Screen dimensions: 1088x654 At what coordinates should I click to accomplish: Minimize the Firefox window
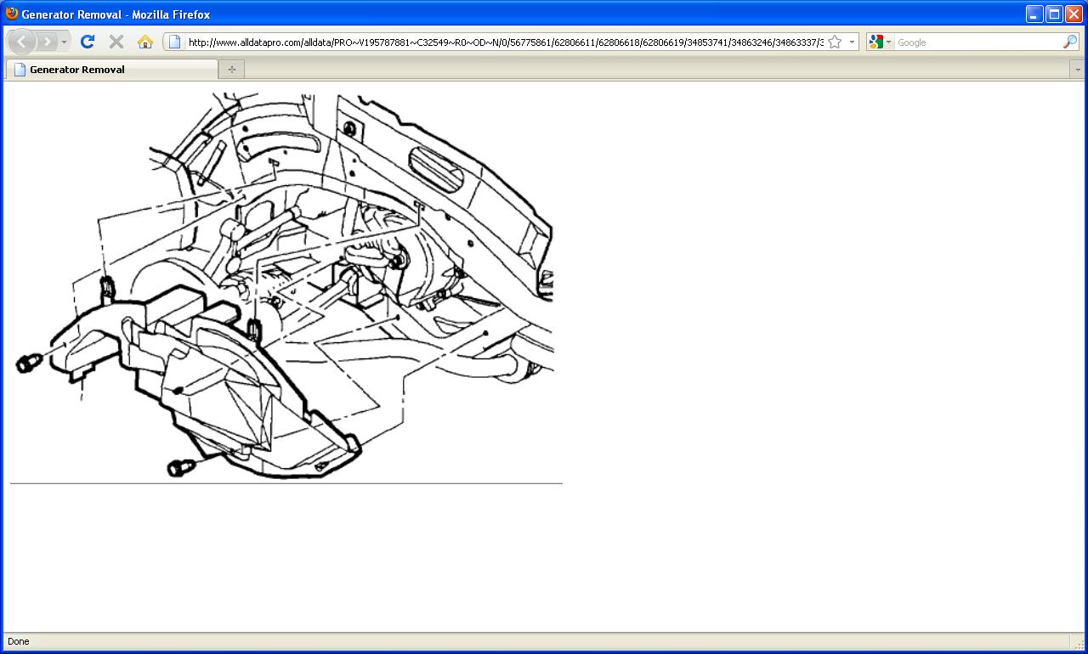(x=1034, y=14)
